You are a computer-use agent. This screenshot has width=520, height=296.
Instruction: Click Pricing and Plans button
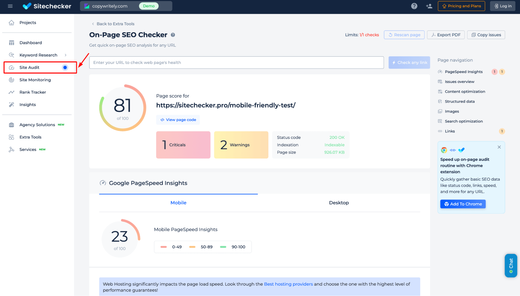click(461, 6)
